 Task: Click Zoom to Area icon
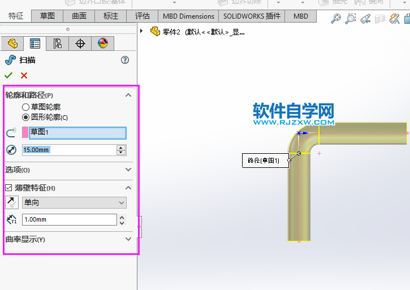point(351,19)
